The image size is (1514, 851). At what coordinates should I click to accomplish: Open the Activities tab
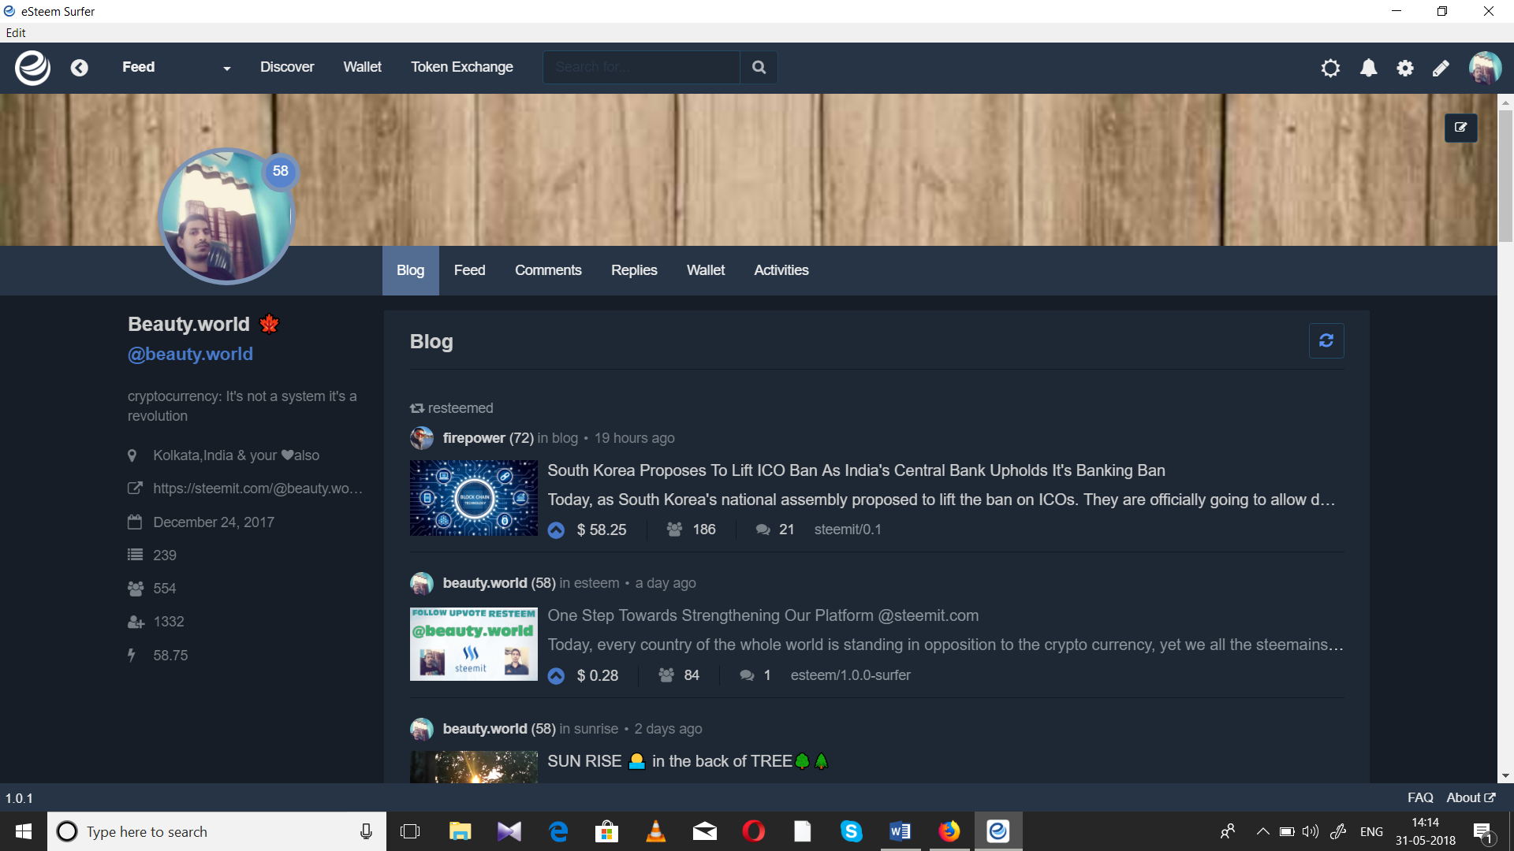click(x=781, y=270)
